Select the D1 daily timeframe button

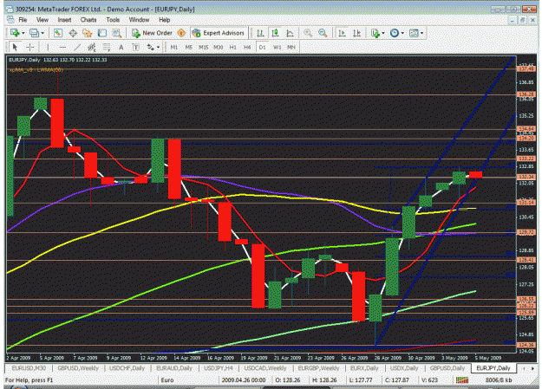(x=262, y=47)
